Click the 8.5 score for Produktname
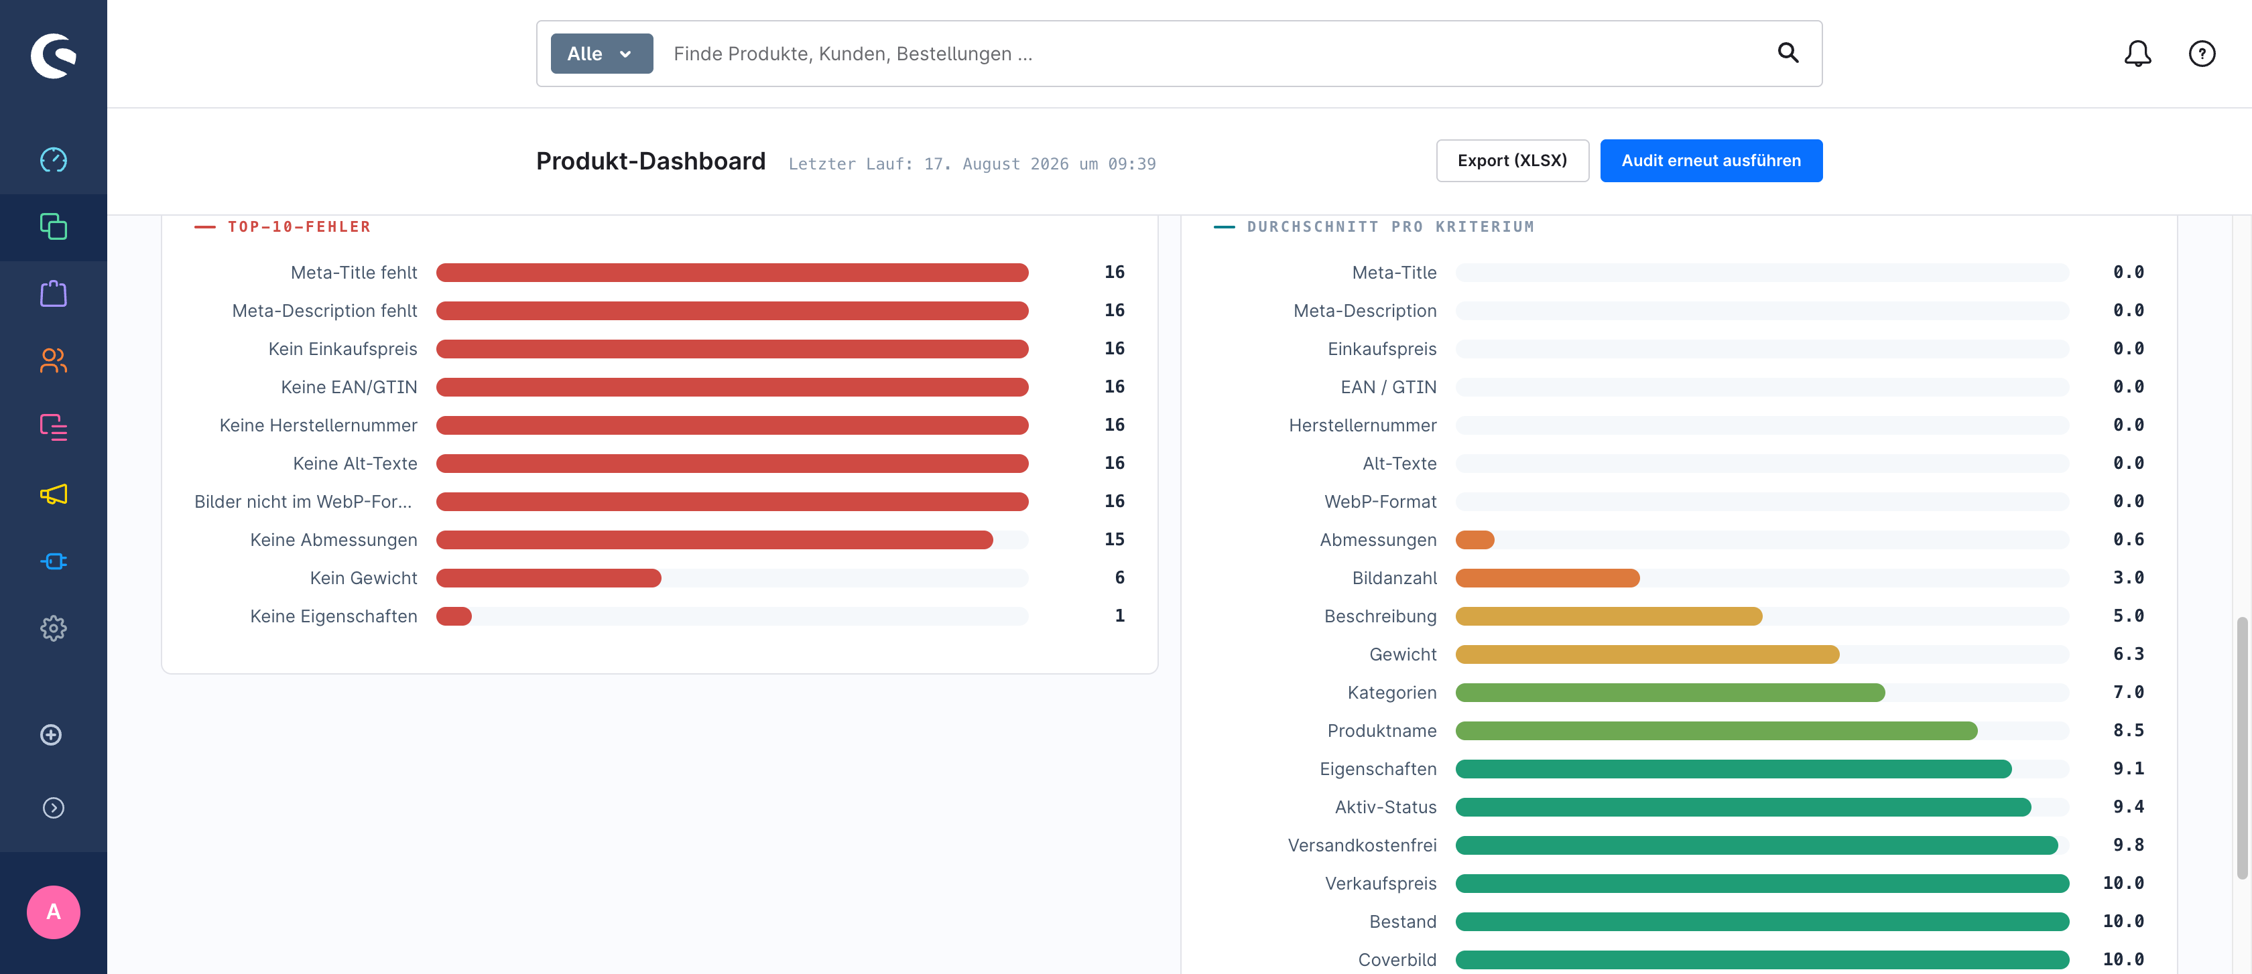2252x974 pixels. tap(2128, 731)
